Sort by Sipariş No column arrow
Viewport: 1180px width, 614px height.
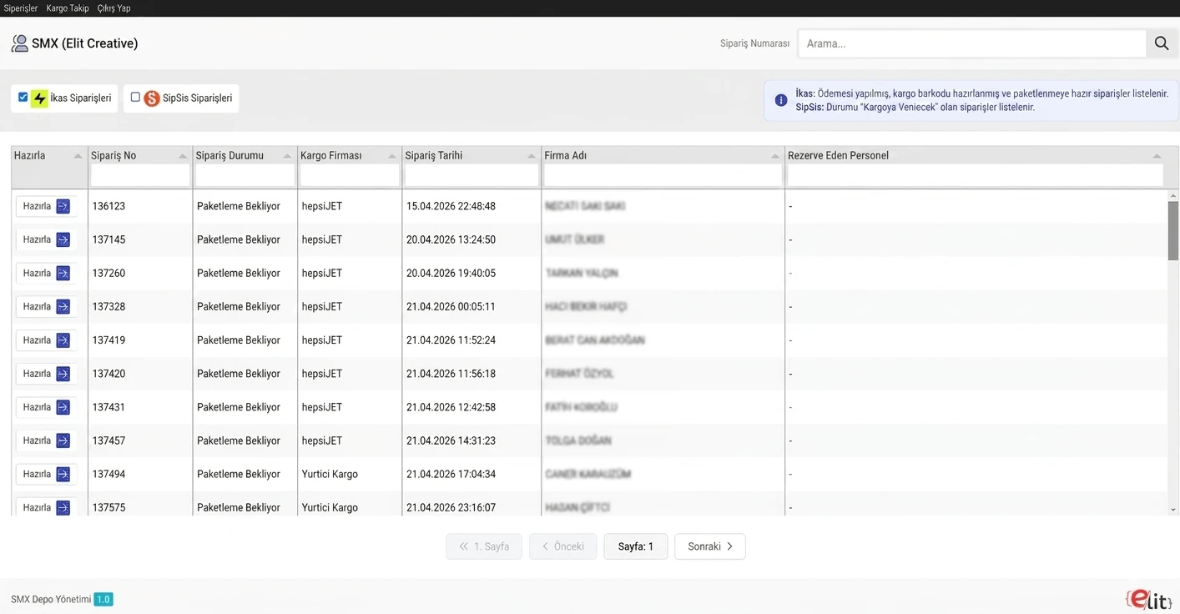(183, 156)
